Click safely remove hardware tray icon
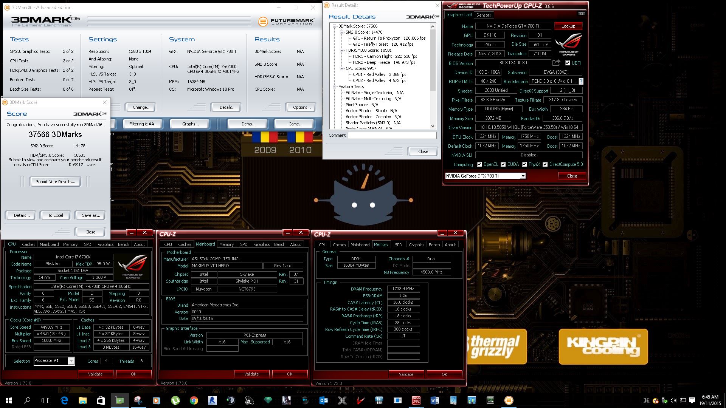The height and width of the screenshot is (408, 726). [x=664, y=400]
